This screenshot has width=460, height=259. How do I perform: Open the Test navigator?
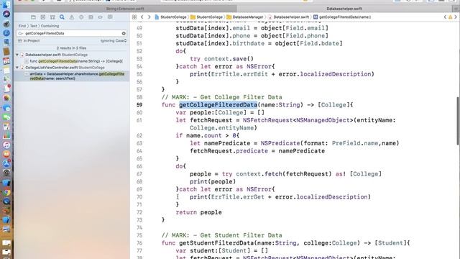tap(81, 17)
